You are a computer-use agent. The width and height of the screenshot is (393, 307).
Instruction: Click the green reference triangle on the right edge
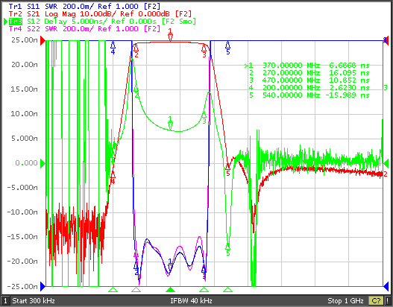tap(386, 163)
